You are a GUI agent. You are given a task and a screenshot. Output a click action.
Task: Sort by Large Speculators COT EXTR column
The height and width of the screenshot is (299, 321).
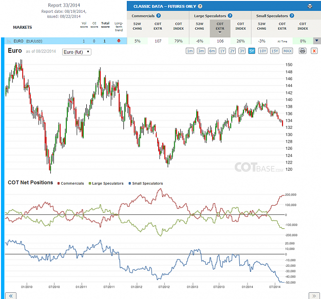(220, 28)
